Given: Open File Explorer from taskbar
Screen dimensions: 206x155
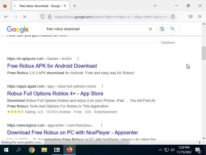Looking at the screenshot, I should 44,150.
